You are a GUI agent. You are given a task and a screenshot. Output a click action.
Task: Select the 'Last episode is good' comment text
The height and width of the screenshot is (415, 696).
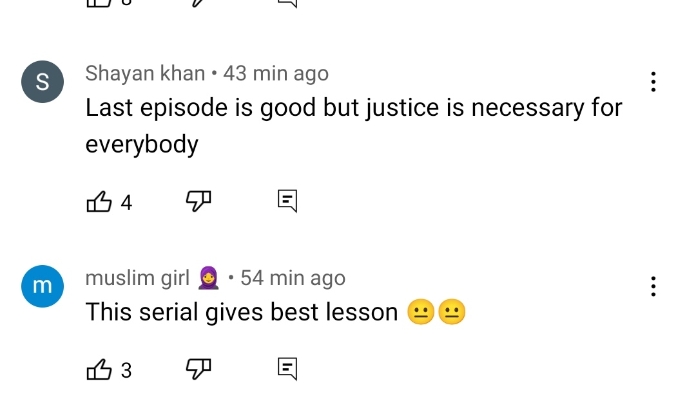tap(354, 125)
